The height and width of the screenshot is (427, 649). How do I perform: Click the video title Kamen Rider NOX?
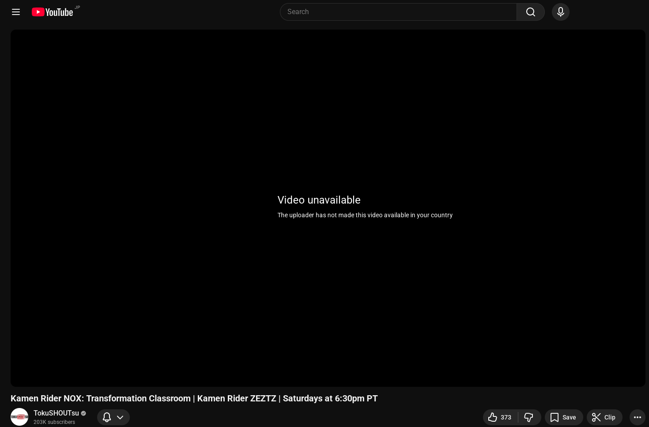194,398
